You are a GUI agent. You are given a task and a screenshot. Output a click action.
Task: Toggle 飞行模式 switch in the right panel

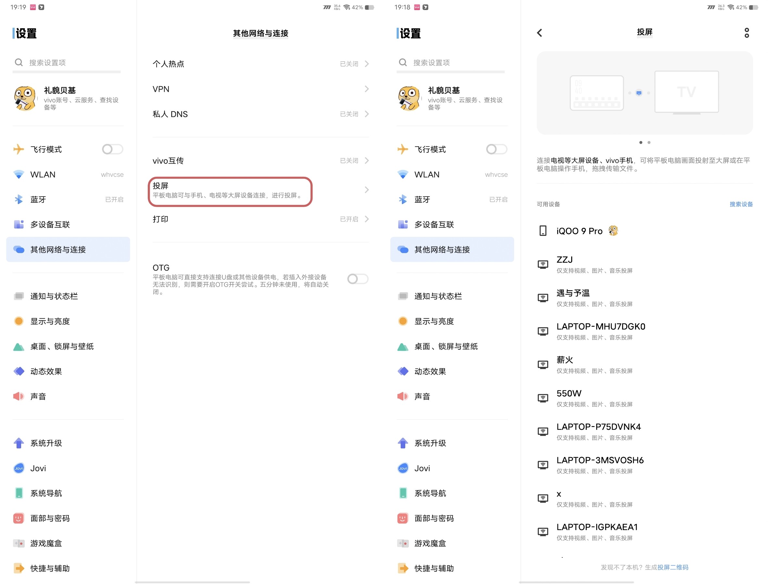496,150
